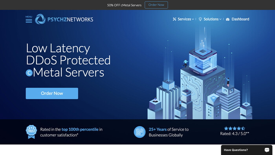The width and height of the screenshot is (275, 155).
Task: Expand the Services dropdown chevron
Action: click(193, 19)
